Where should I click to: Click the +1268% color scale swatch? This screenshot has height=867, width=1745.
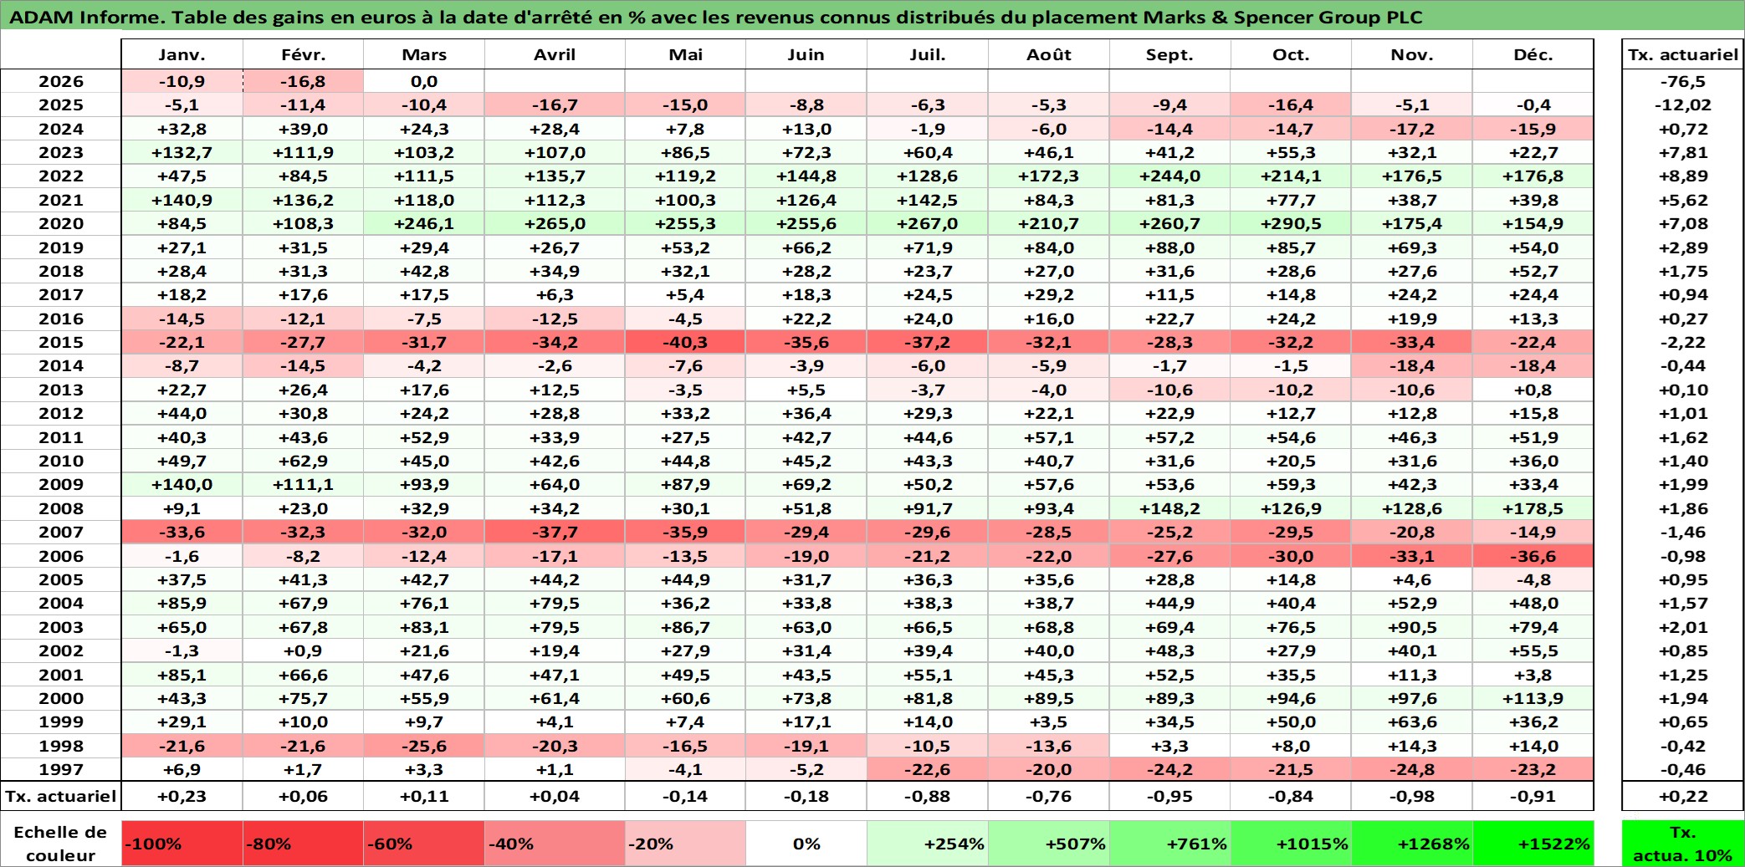[x=1412, y=844]
